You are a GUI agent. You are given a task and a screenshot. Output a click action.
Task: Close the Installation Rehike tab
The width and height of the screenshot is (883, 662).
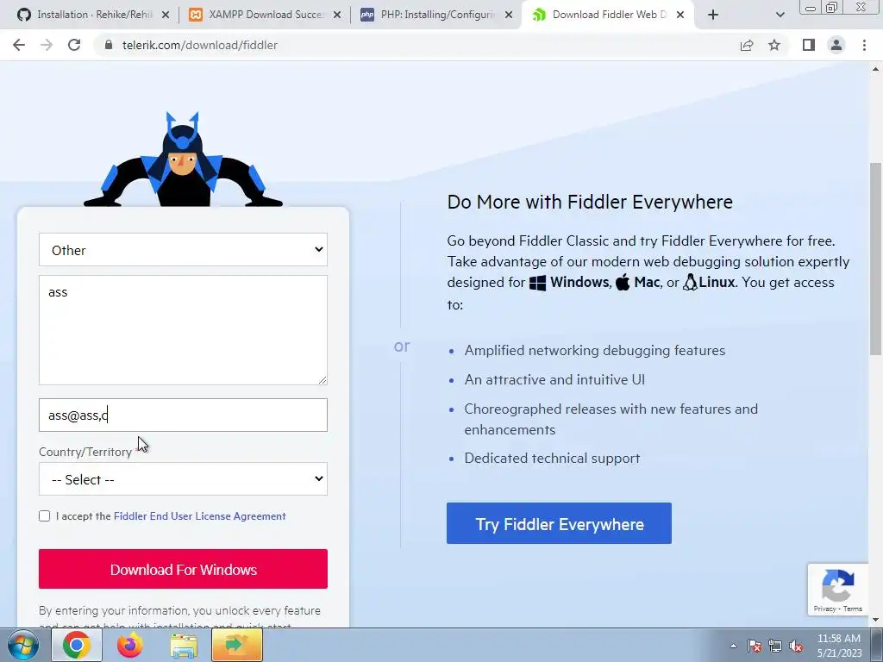coord(166,15)
